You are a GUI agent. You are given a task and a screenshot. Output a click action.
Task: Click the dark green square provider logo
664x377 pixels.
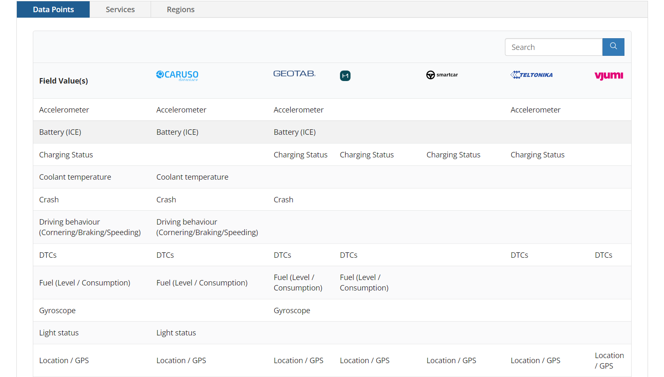[x=345, y=76]
